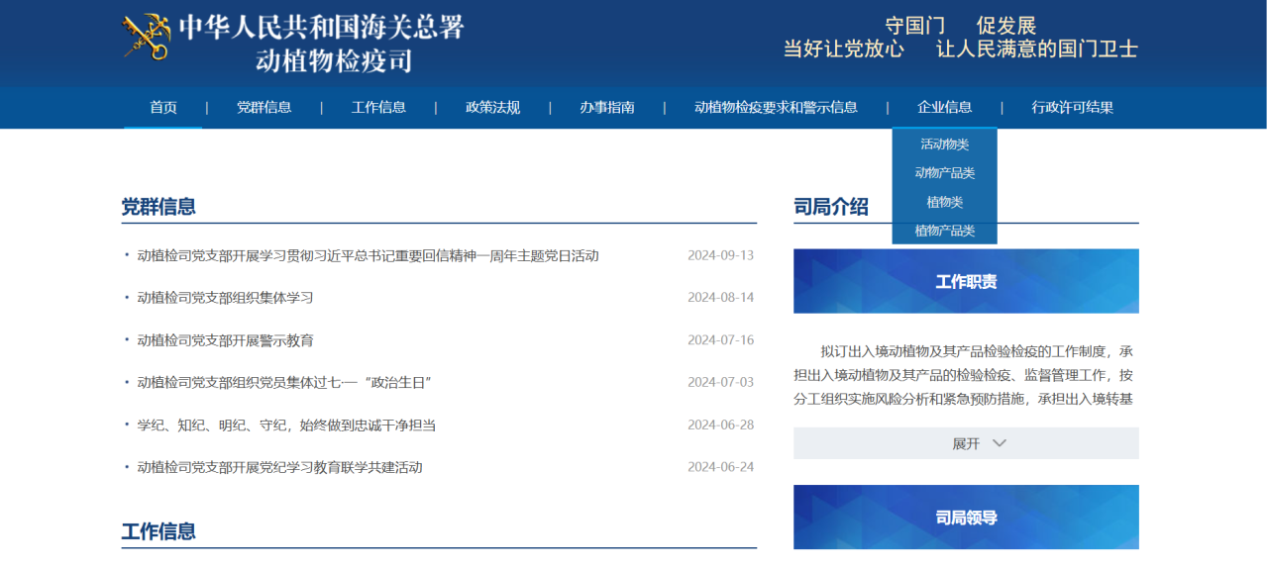The height and width of the screenshot is (567, 1268).
Task: Read the 党支部开展警示教育 article
Action: click(x=225, y=340)
